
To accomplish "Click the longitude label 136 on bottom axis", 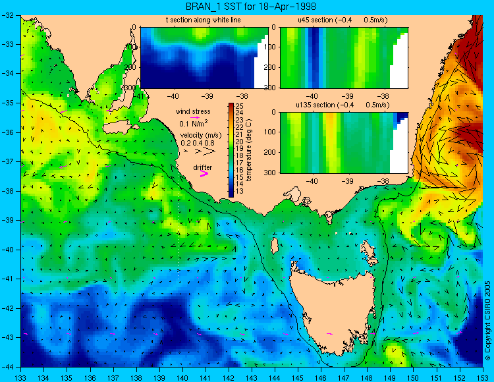I will (x=90, y=378).
